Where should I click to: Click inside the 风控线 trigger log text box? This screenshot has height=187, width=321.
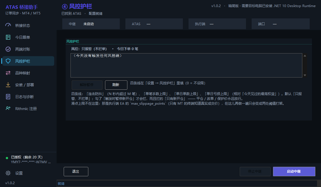point(186,65)
